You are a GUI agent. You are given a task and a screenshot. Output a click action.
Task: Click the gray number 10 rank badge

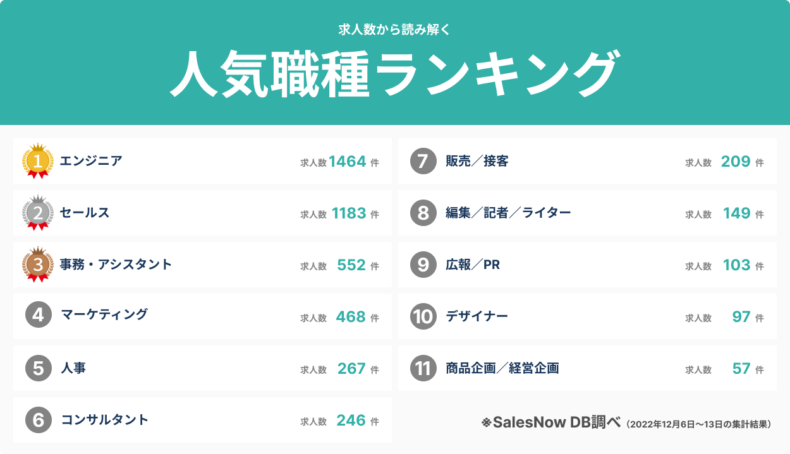423,316
